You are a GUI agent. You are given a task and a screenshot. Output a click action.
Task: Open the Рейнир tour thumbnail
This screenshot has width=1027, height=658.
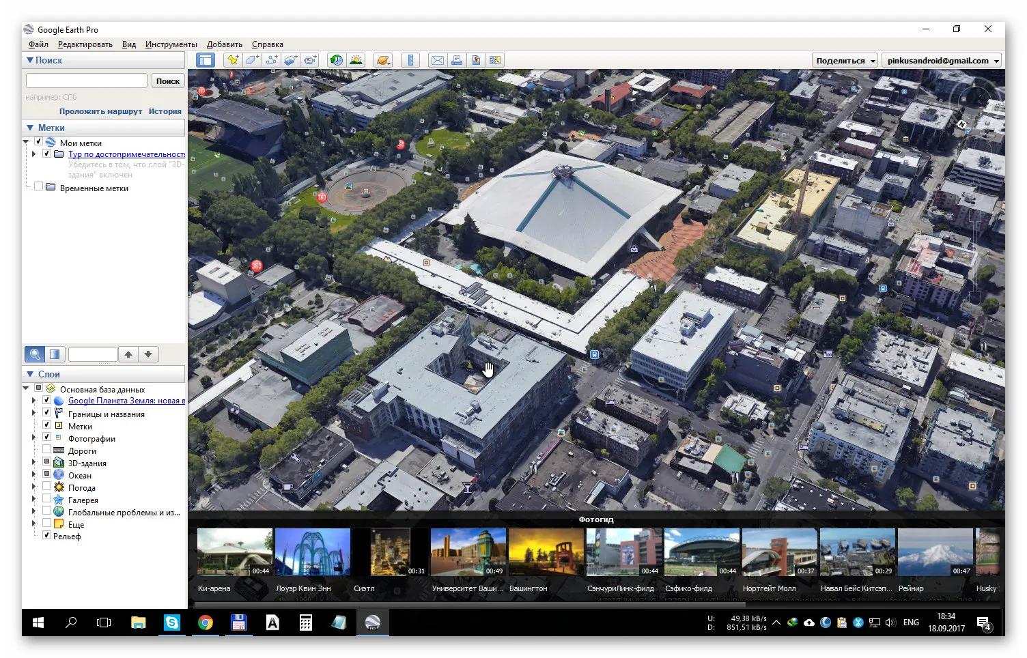pos(935,552)
